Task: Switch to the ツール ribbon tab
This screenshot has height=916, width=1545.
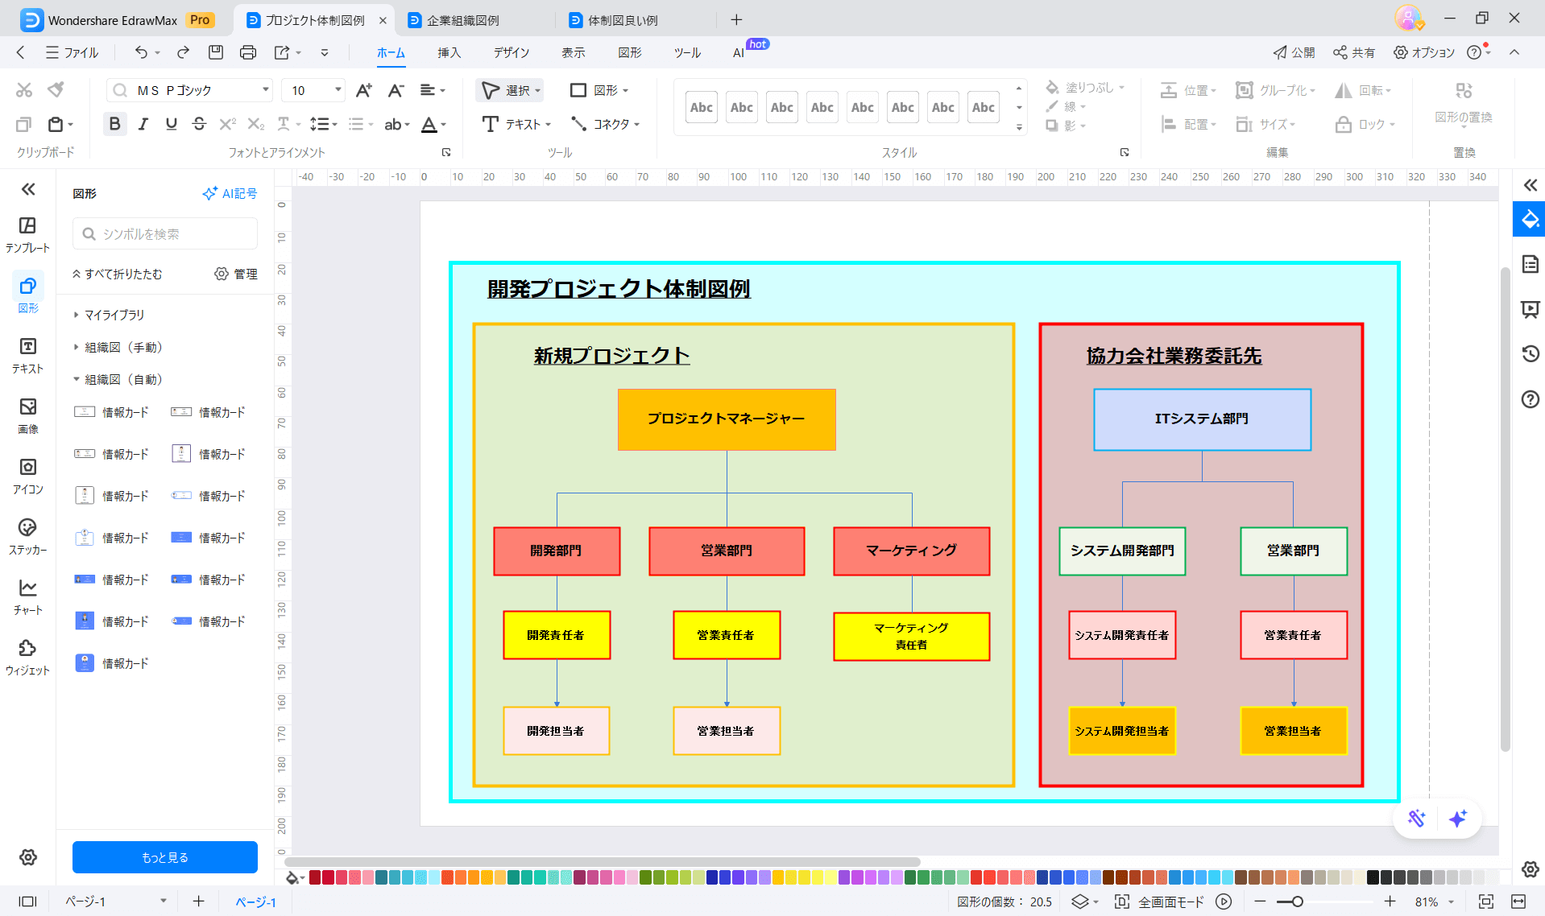Action: 687,52
